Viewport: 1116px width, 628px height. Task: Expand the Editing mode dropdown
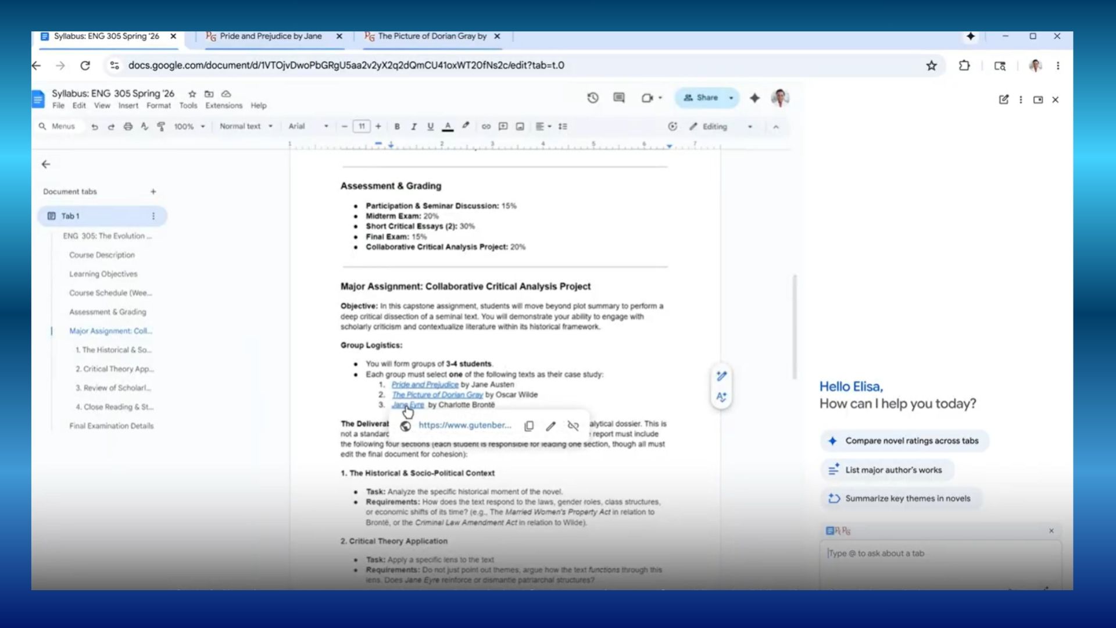click(x=721, y=126)
